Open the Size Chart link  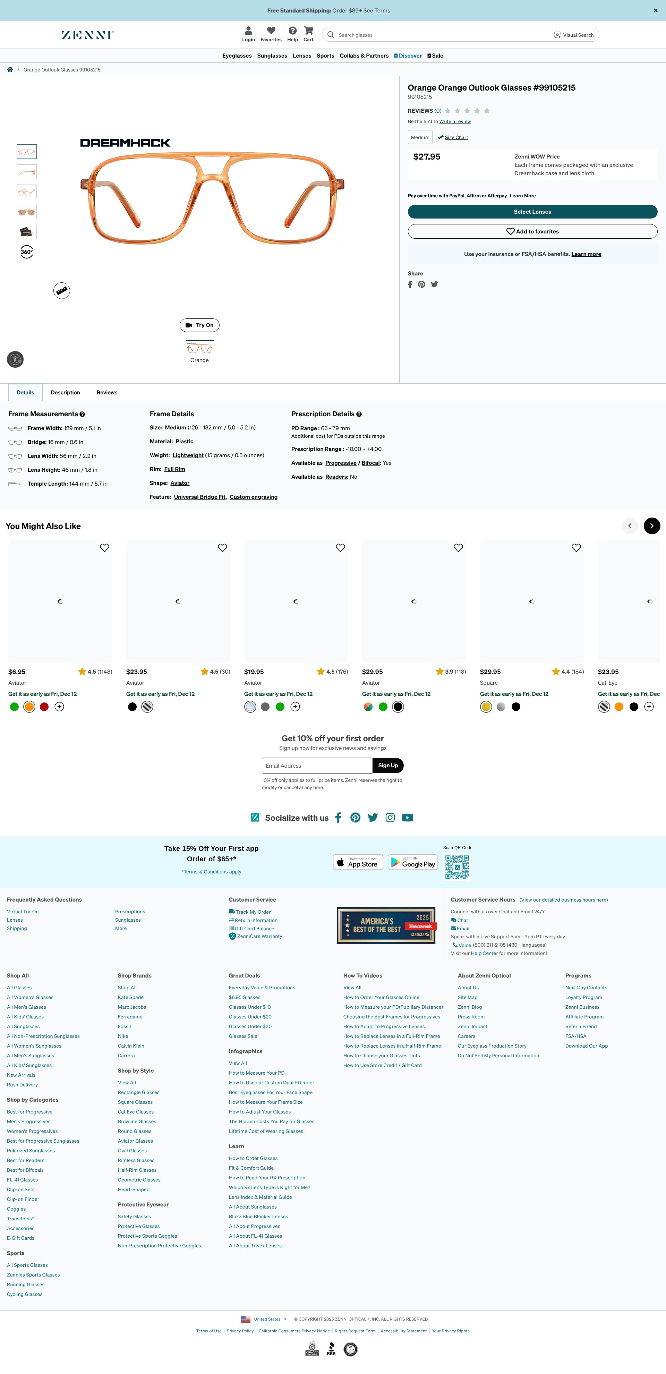[x=456, y=138]
